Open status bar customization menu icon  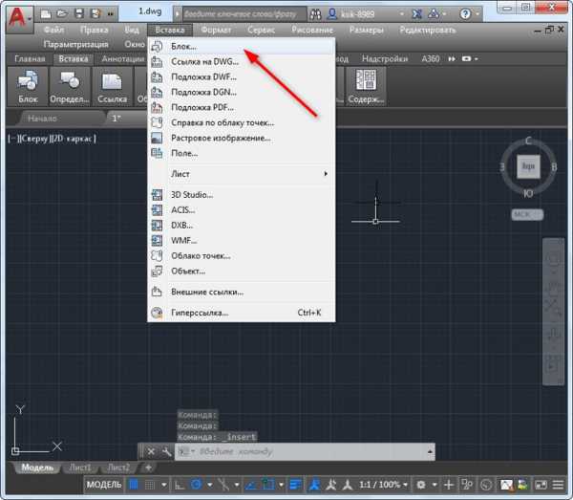558,485
